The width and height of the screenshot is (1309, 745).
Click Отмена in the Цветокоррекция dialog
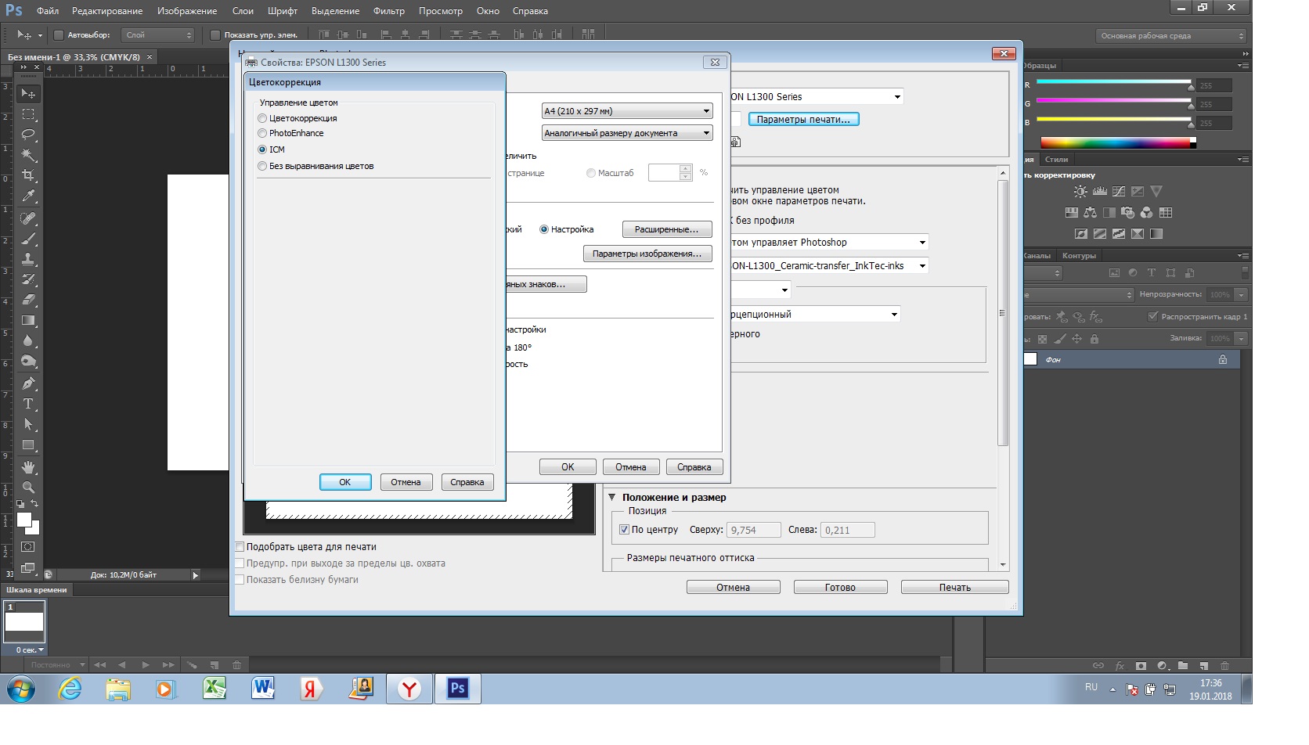tap(406, 482)
